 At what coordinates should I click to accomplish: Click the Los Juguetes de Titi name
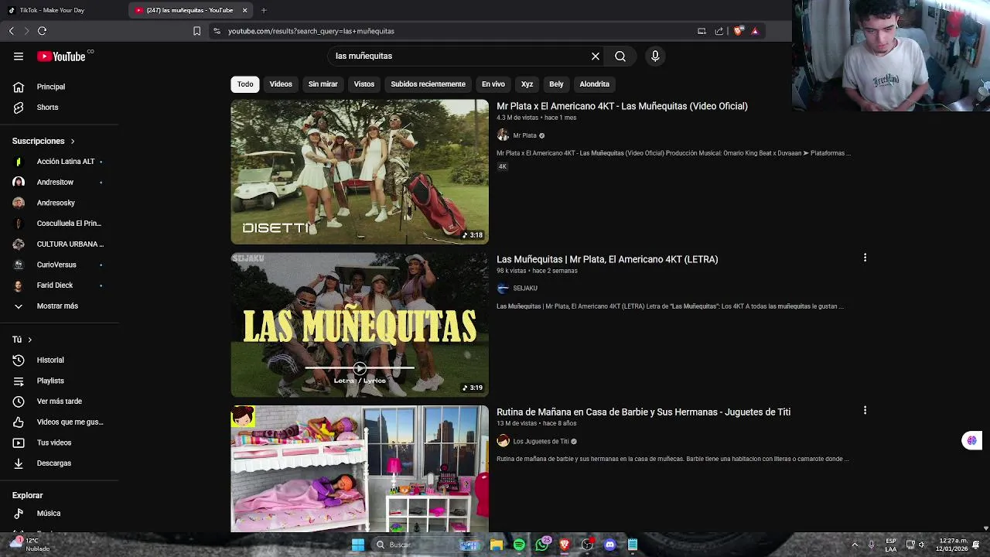[x=541, y=441]
